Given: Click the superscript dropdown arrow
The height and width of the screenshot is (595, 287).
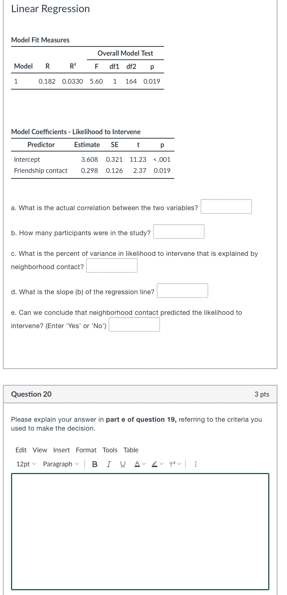Looking at the screenshot, I should 180,464.
